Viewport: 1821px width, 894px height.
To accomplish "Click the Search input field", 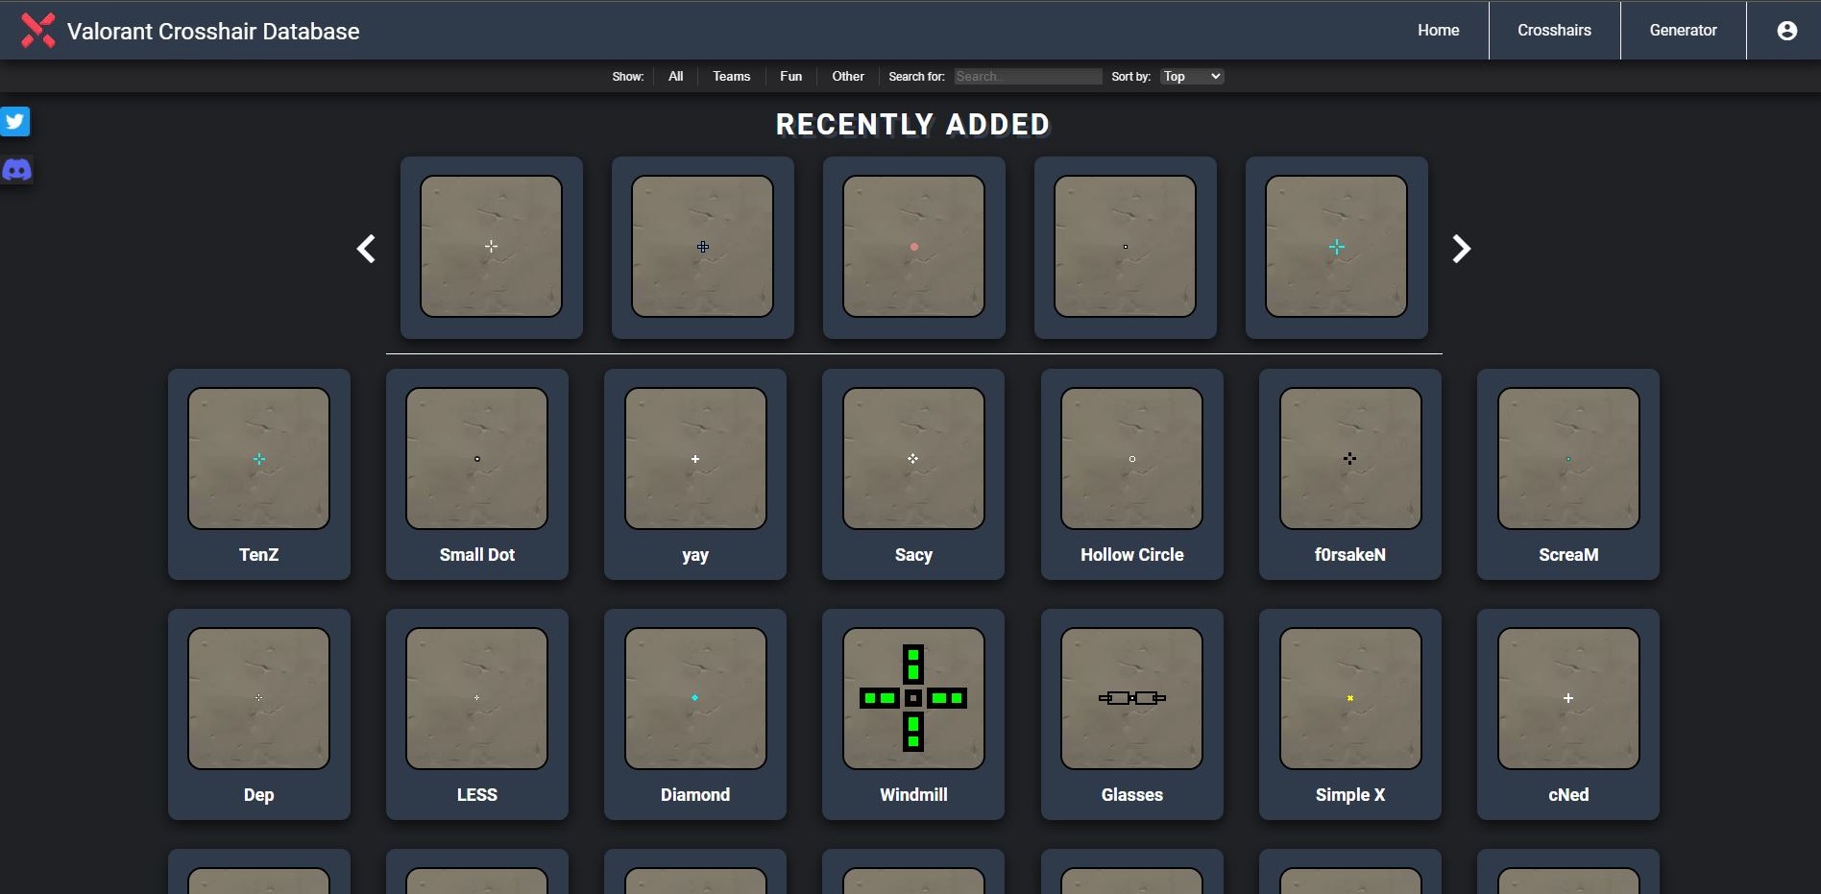I will 1028,76.
